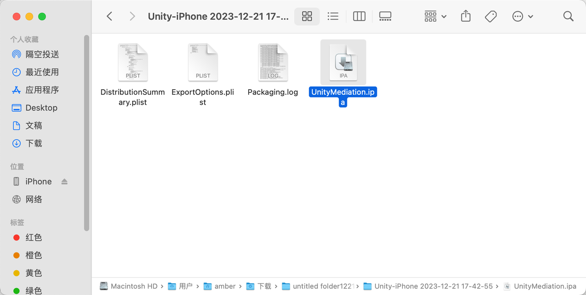Click the 位置 sidebar section header
Image resolution: width=586 pixels, height=295 pixels.
tap(17, 167)
